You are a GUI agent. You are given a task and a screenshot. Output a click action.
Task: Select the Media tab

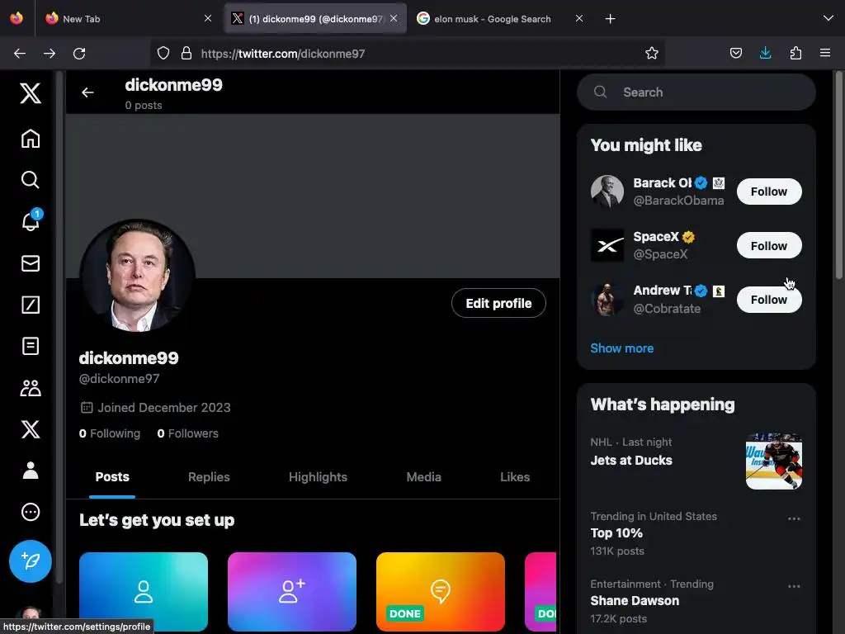tap(423, 477)
